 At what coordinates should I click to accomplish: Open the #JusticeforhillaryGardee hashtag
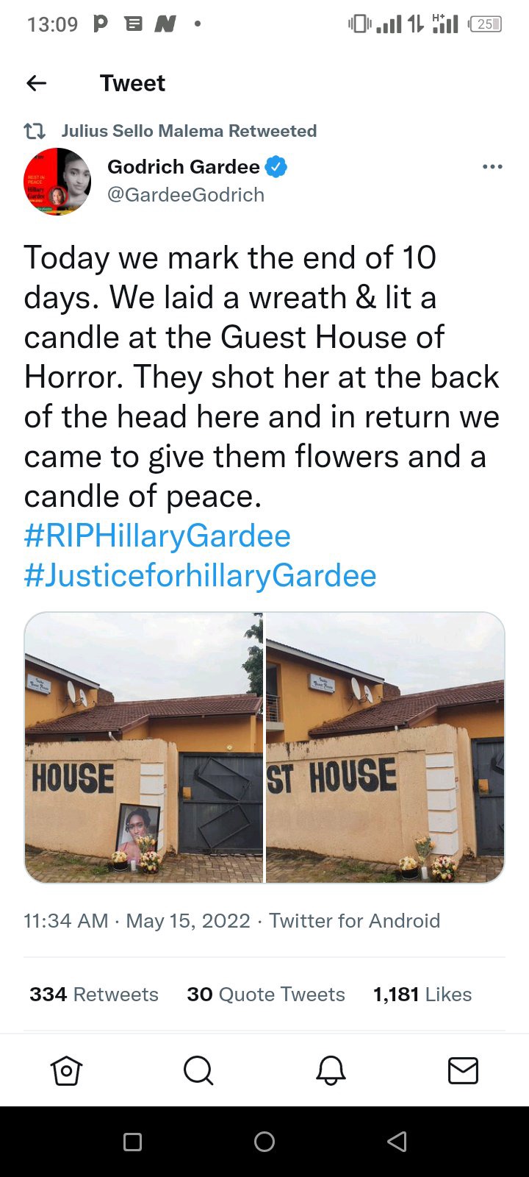[200, 575]
